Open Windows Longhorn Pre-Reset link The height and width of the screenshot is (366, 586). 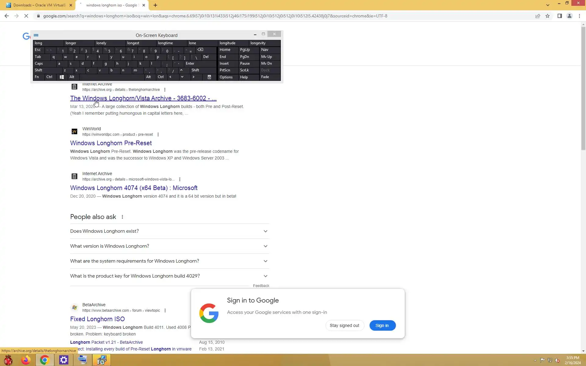111,143
